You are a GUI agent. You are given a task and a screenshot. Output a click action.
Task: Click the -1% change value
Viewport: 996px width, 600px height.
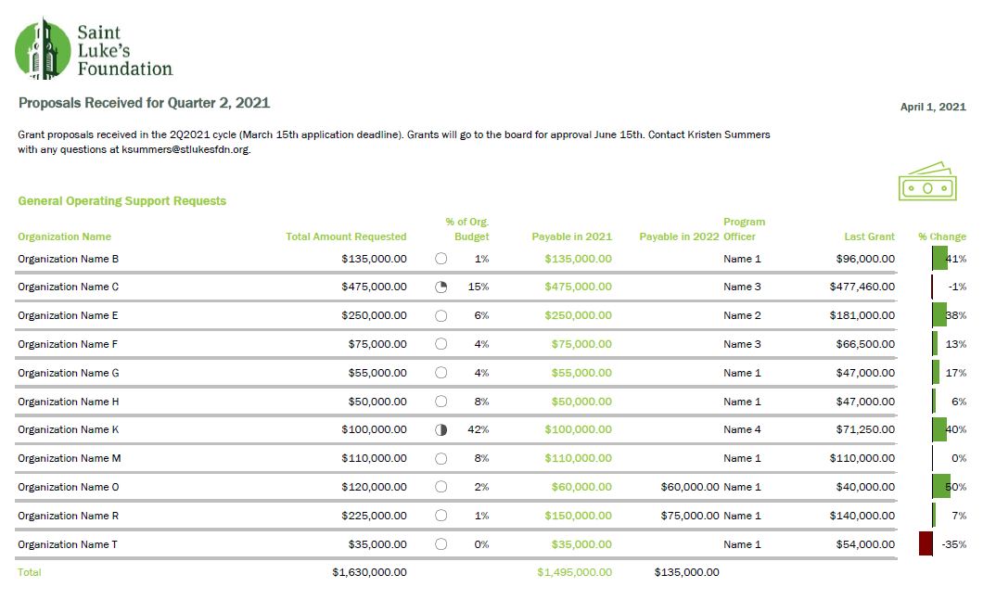click(x=957, y=287)
